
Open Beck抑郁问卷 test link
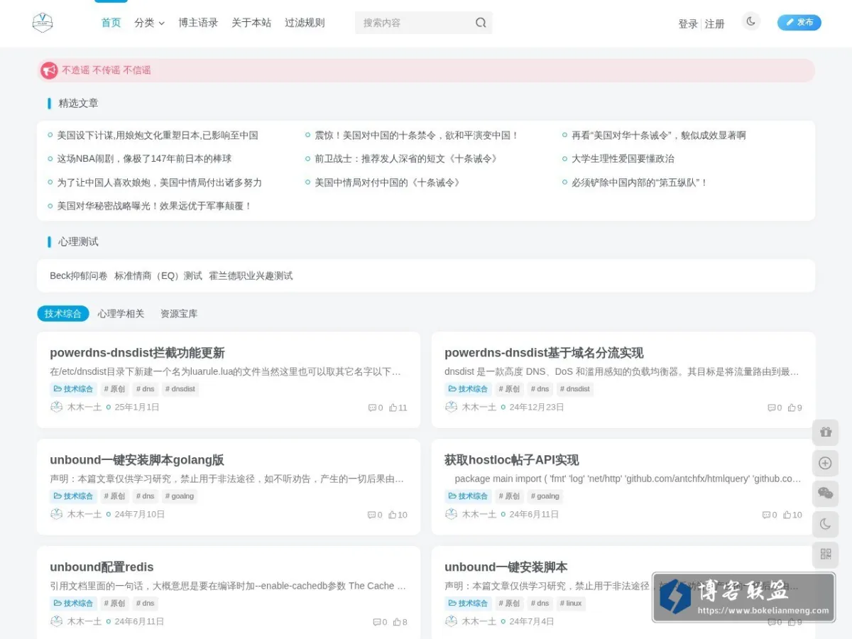79,275
